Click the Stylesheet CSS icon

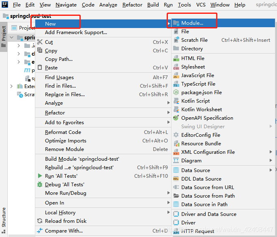176,67
